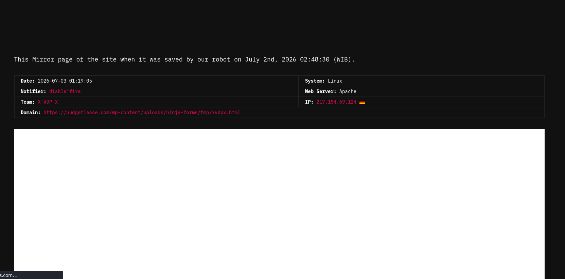Open the diable'fire notifier link

coord(65,91)
